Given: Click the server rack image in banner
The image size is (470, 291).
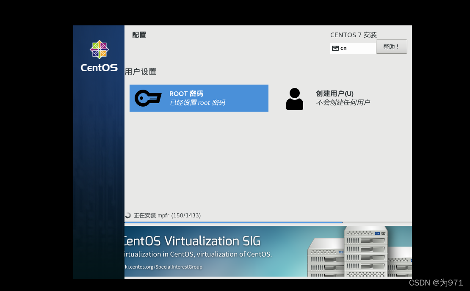Looking at the screenshot, I should [x=359, y=252].
